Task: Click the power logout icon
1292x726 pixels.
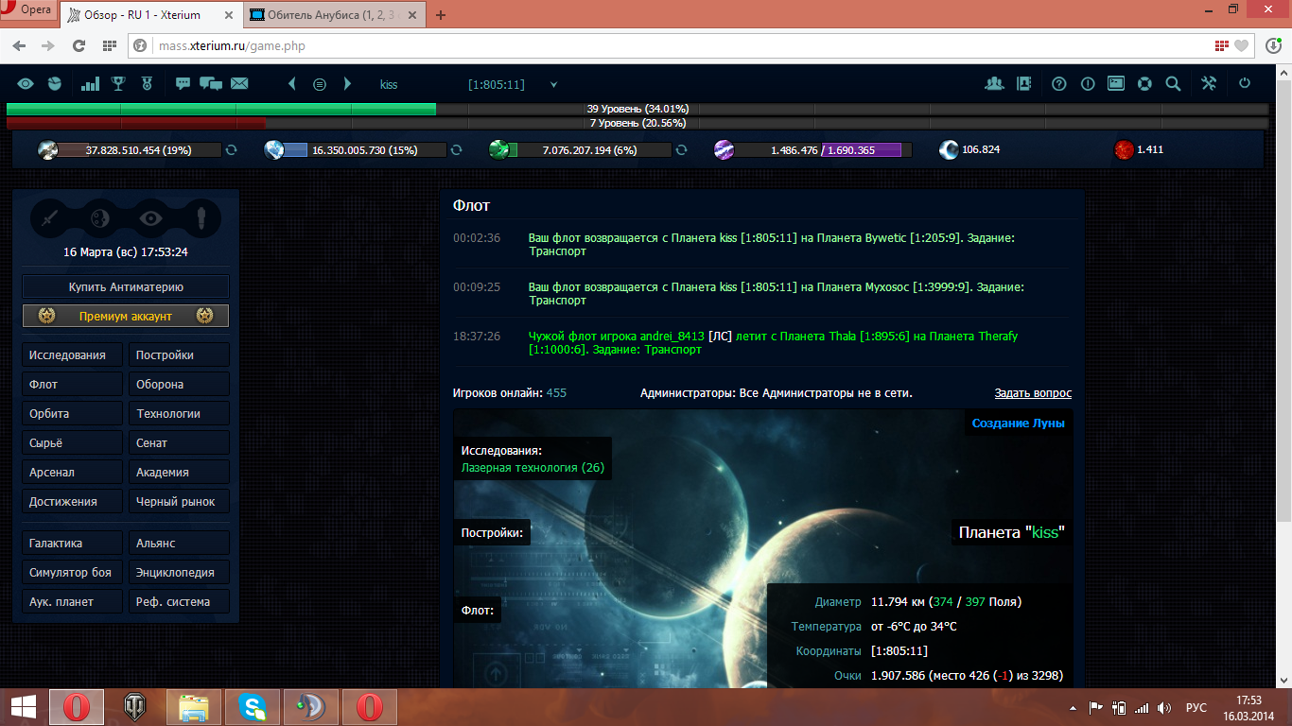Action: [1245, 84]
